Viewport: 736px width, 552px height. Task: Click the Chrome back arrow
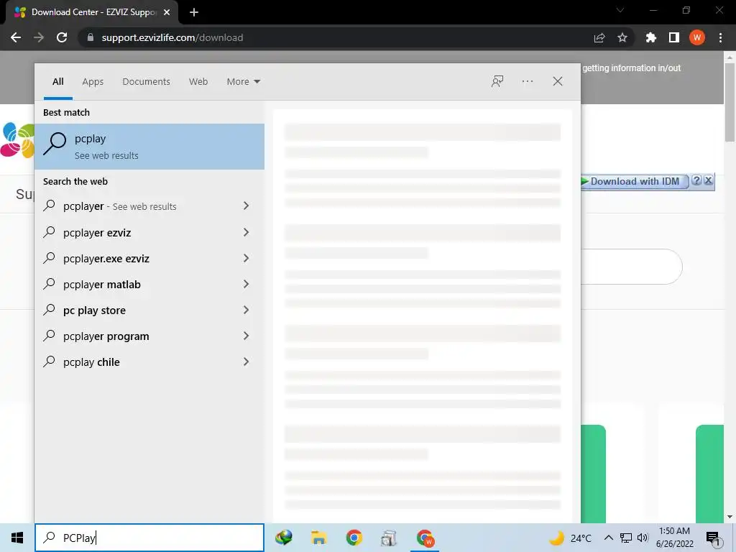pyautogui.click(x=16, y=37)
